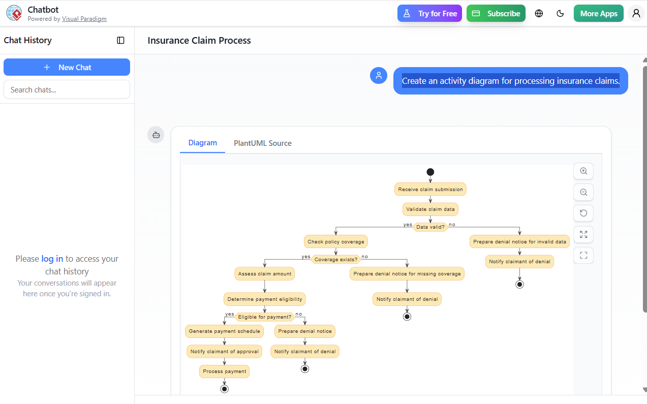Fit the diagram to the frame

pyautogui.click(x=583, y=255)
